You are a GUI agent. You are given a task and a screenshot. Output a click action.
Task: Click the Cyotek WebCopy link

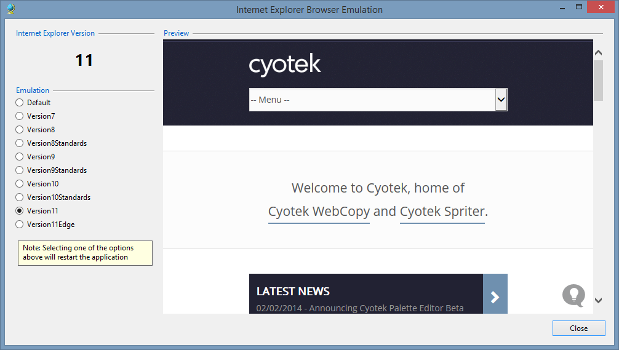(319, 212)
